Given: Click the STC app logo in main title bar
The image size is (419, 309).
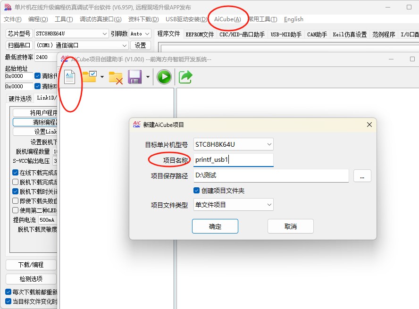Looking at the screenshot, I should [8, 7].
